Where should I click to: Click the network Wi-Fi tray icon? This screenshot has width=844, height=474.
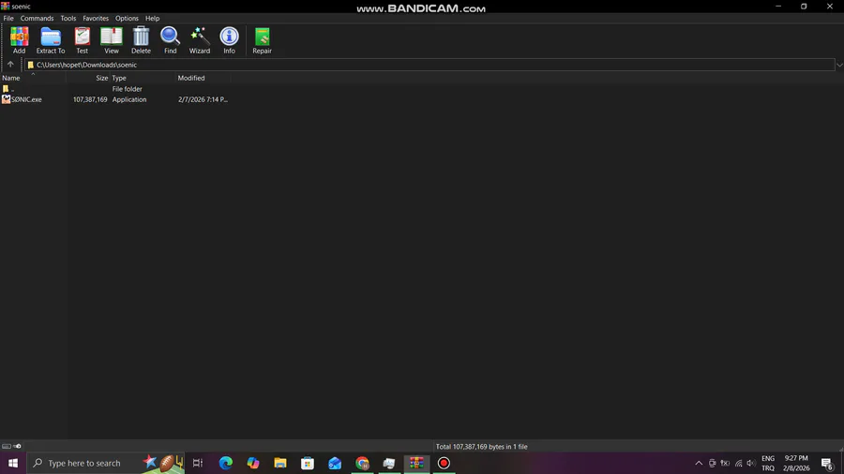pyautogui.click(x=739, y=464)
